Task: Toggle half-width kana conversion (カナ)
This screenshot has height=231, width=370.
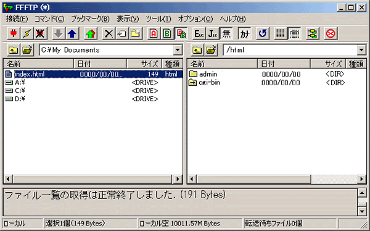Action: [x=244, y=33]
